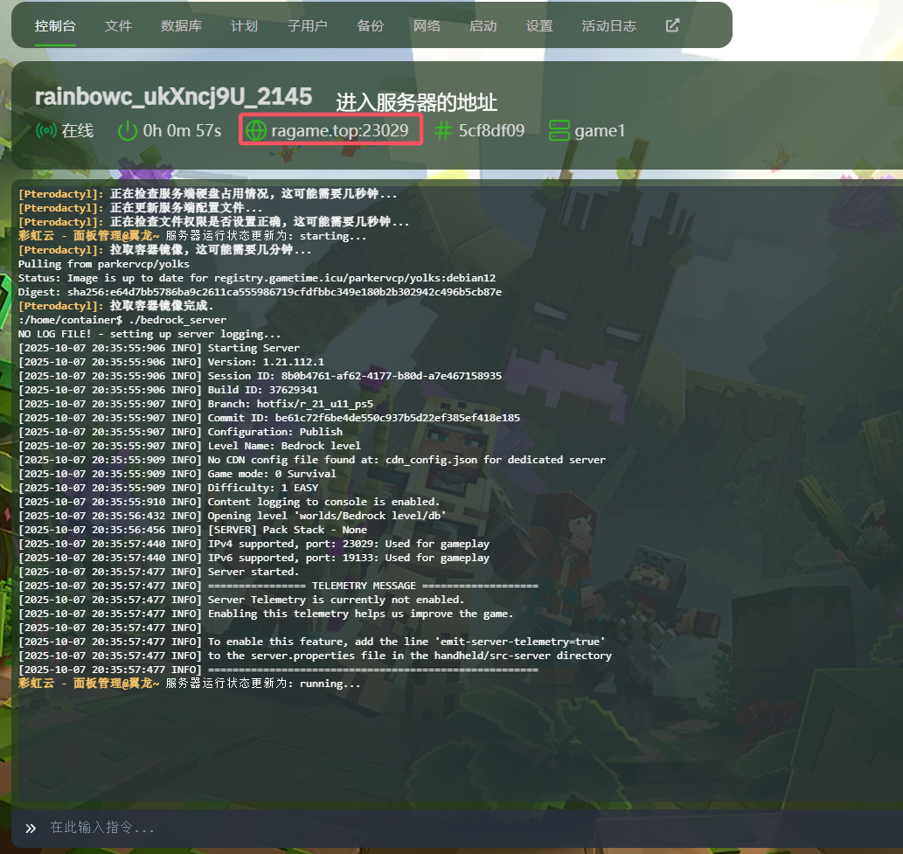The width and height of the screenshot is (903, 854).
Task: Click the 'Branch: hotfix/r_21_u11_ps5' log line
Action: (x=196, y=404)
